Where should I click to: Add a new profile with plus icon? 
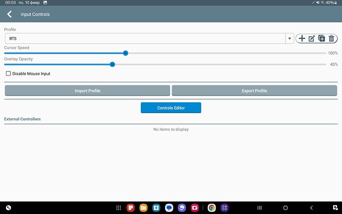click(302, 39)
